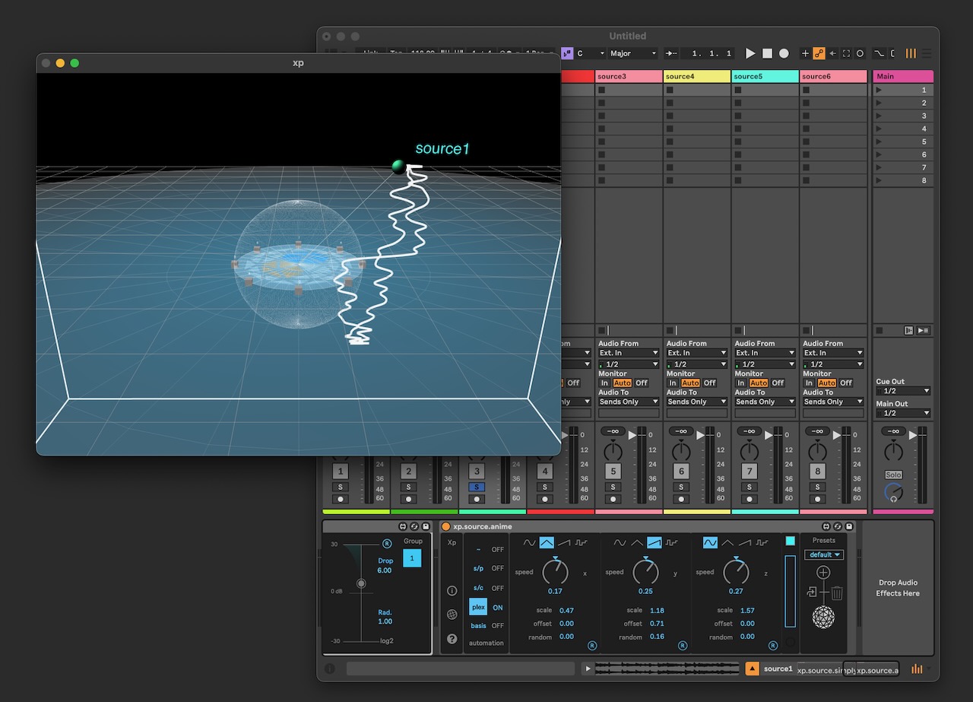The image size is (973, 702).
Task: Click the Session Record circle icon
Action: [x=860, y=53]
